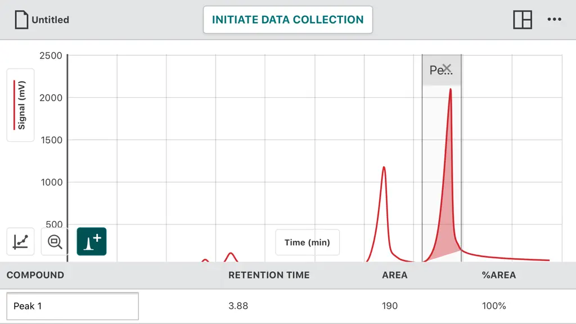Select the retention time value 3.88
The width and height of the screenshot is (576, 324).
(238, 306)
